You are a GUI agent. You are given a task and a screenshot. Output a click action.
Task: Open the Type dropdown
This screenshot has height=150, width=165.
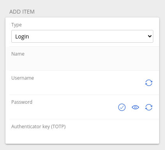click(x=82, y=37)
